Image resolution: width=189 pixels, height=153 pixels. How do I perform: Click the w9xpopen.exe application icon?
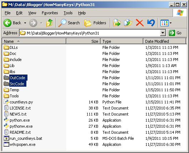pyautogui.click(x=6, y=144)
